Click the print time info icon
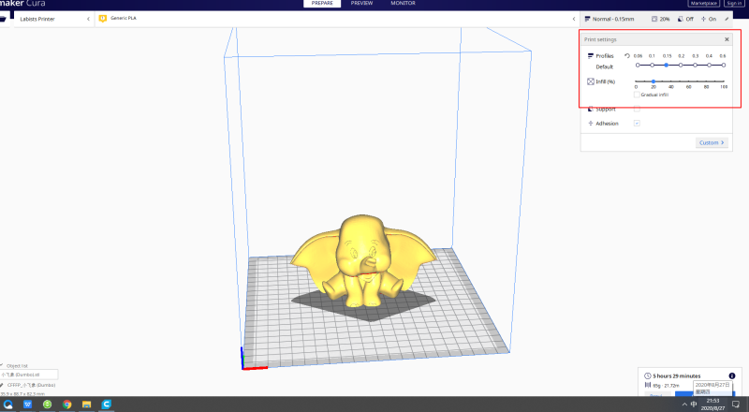This screenshot has height=412, width=749. tap(731, 375)
